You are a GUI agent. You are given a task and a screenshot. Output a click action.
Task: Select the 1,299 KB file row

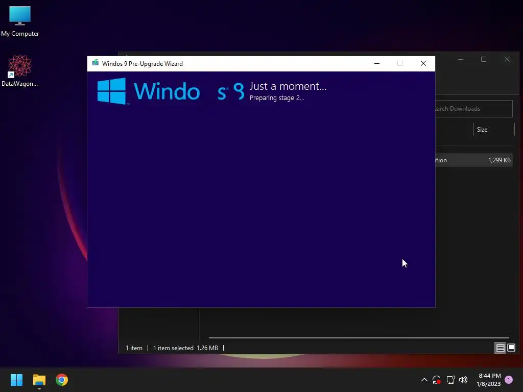tap(473, 160)
